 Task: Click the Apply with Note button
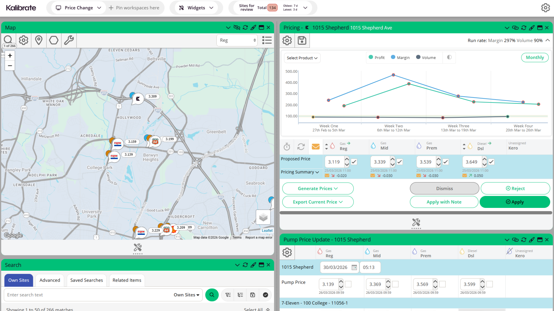(x=444, y=202)
